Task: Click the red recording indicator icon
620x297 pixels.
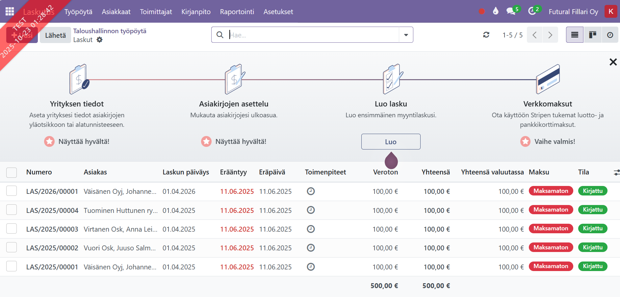Action: point(482,11)
